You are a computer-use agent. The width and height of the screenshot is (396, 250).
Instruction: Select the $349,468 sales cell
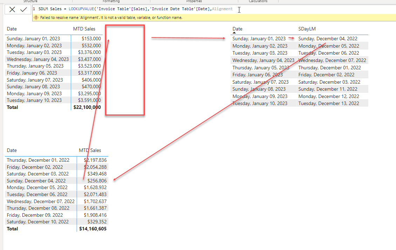coord(97,174)
